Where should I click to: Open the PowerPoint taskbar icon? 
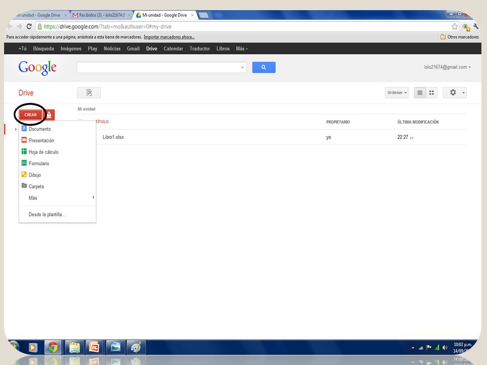pos(94,347)
